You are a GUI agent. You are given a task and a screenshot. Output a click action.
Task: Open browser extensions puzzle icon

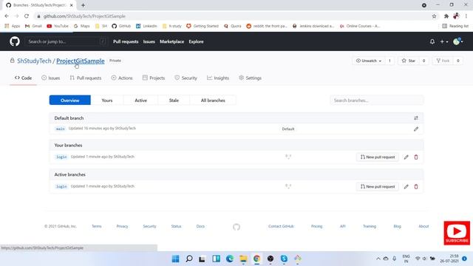(446, 16)
